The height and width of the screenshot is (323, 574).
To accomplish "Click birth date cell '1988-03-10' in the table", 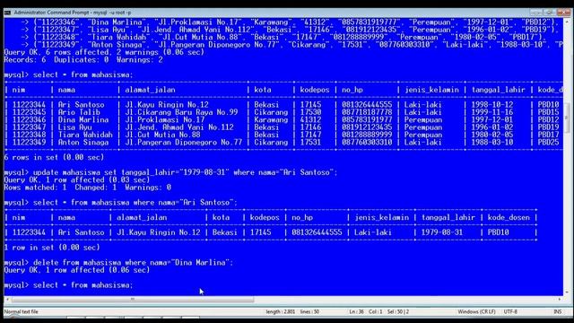I will (492, 142).
